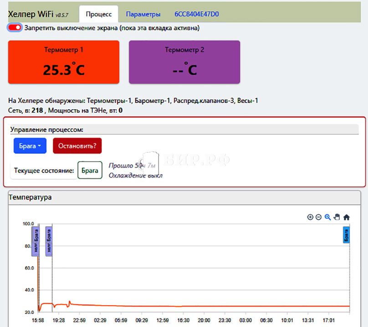Activate the selection zoom magnifier tool
The height and width of the screenshot is (327, 368).
pos(327,217)
